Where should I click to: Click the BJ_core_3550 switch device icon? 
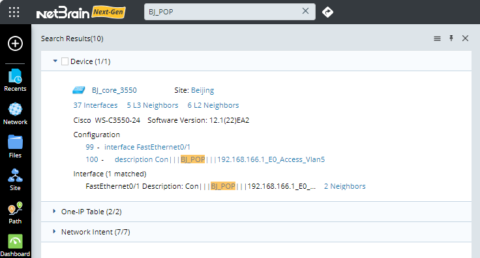(x=79, y=90)
